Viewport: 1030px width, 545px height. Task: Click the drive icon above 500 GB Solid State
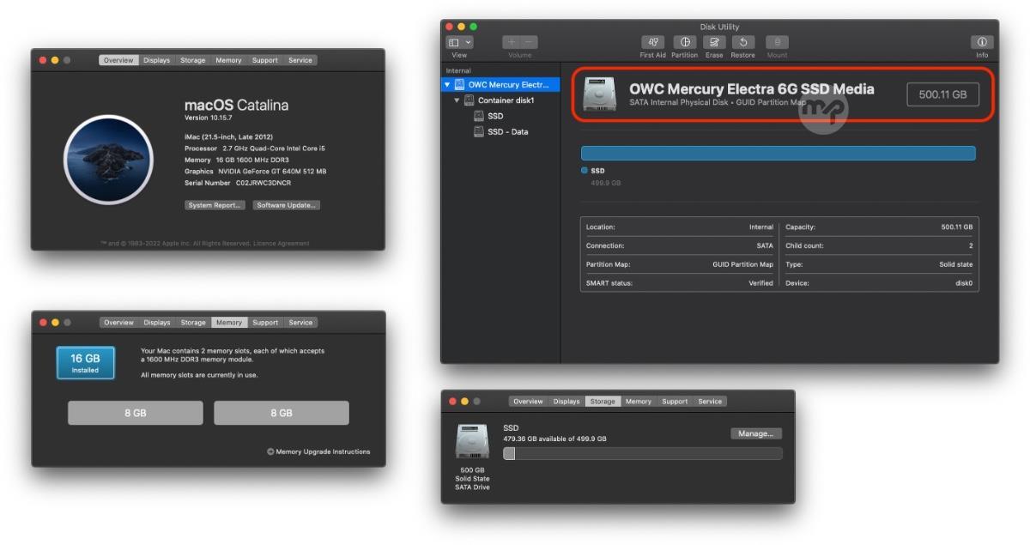472,441
